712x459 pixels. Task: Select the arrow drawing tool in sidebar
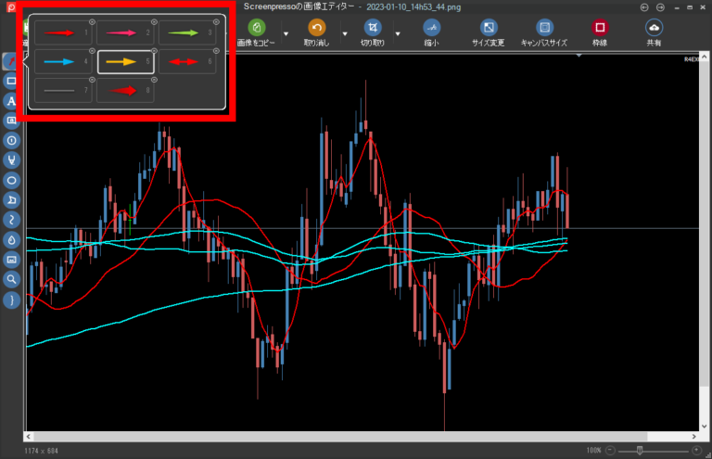pos(12,61)
